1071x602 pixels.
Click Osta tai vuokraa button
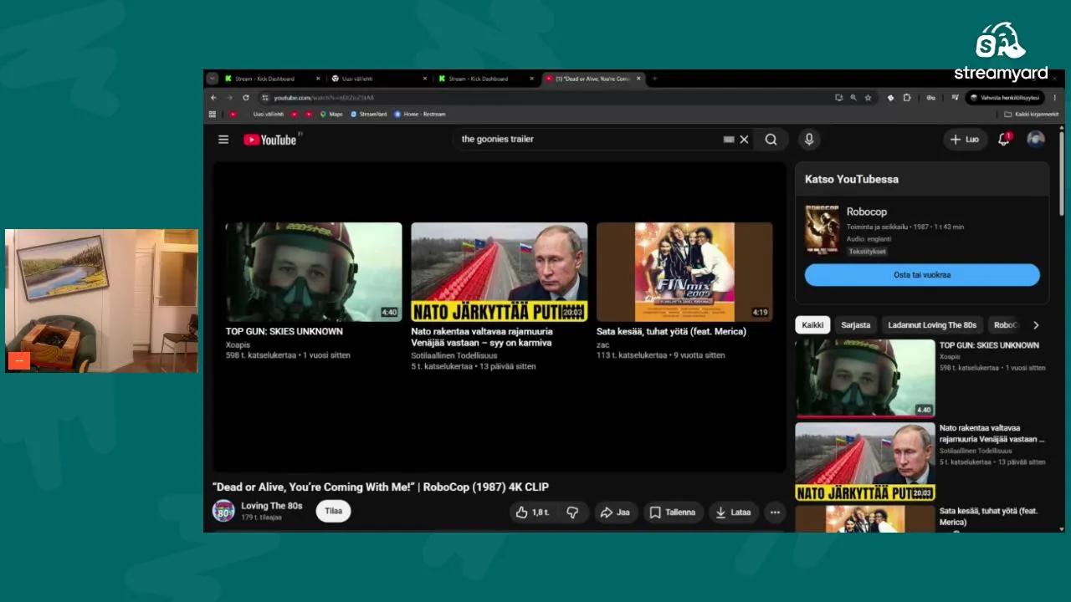(922, 275)
